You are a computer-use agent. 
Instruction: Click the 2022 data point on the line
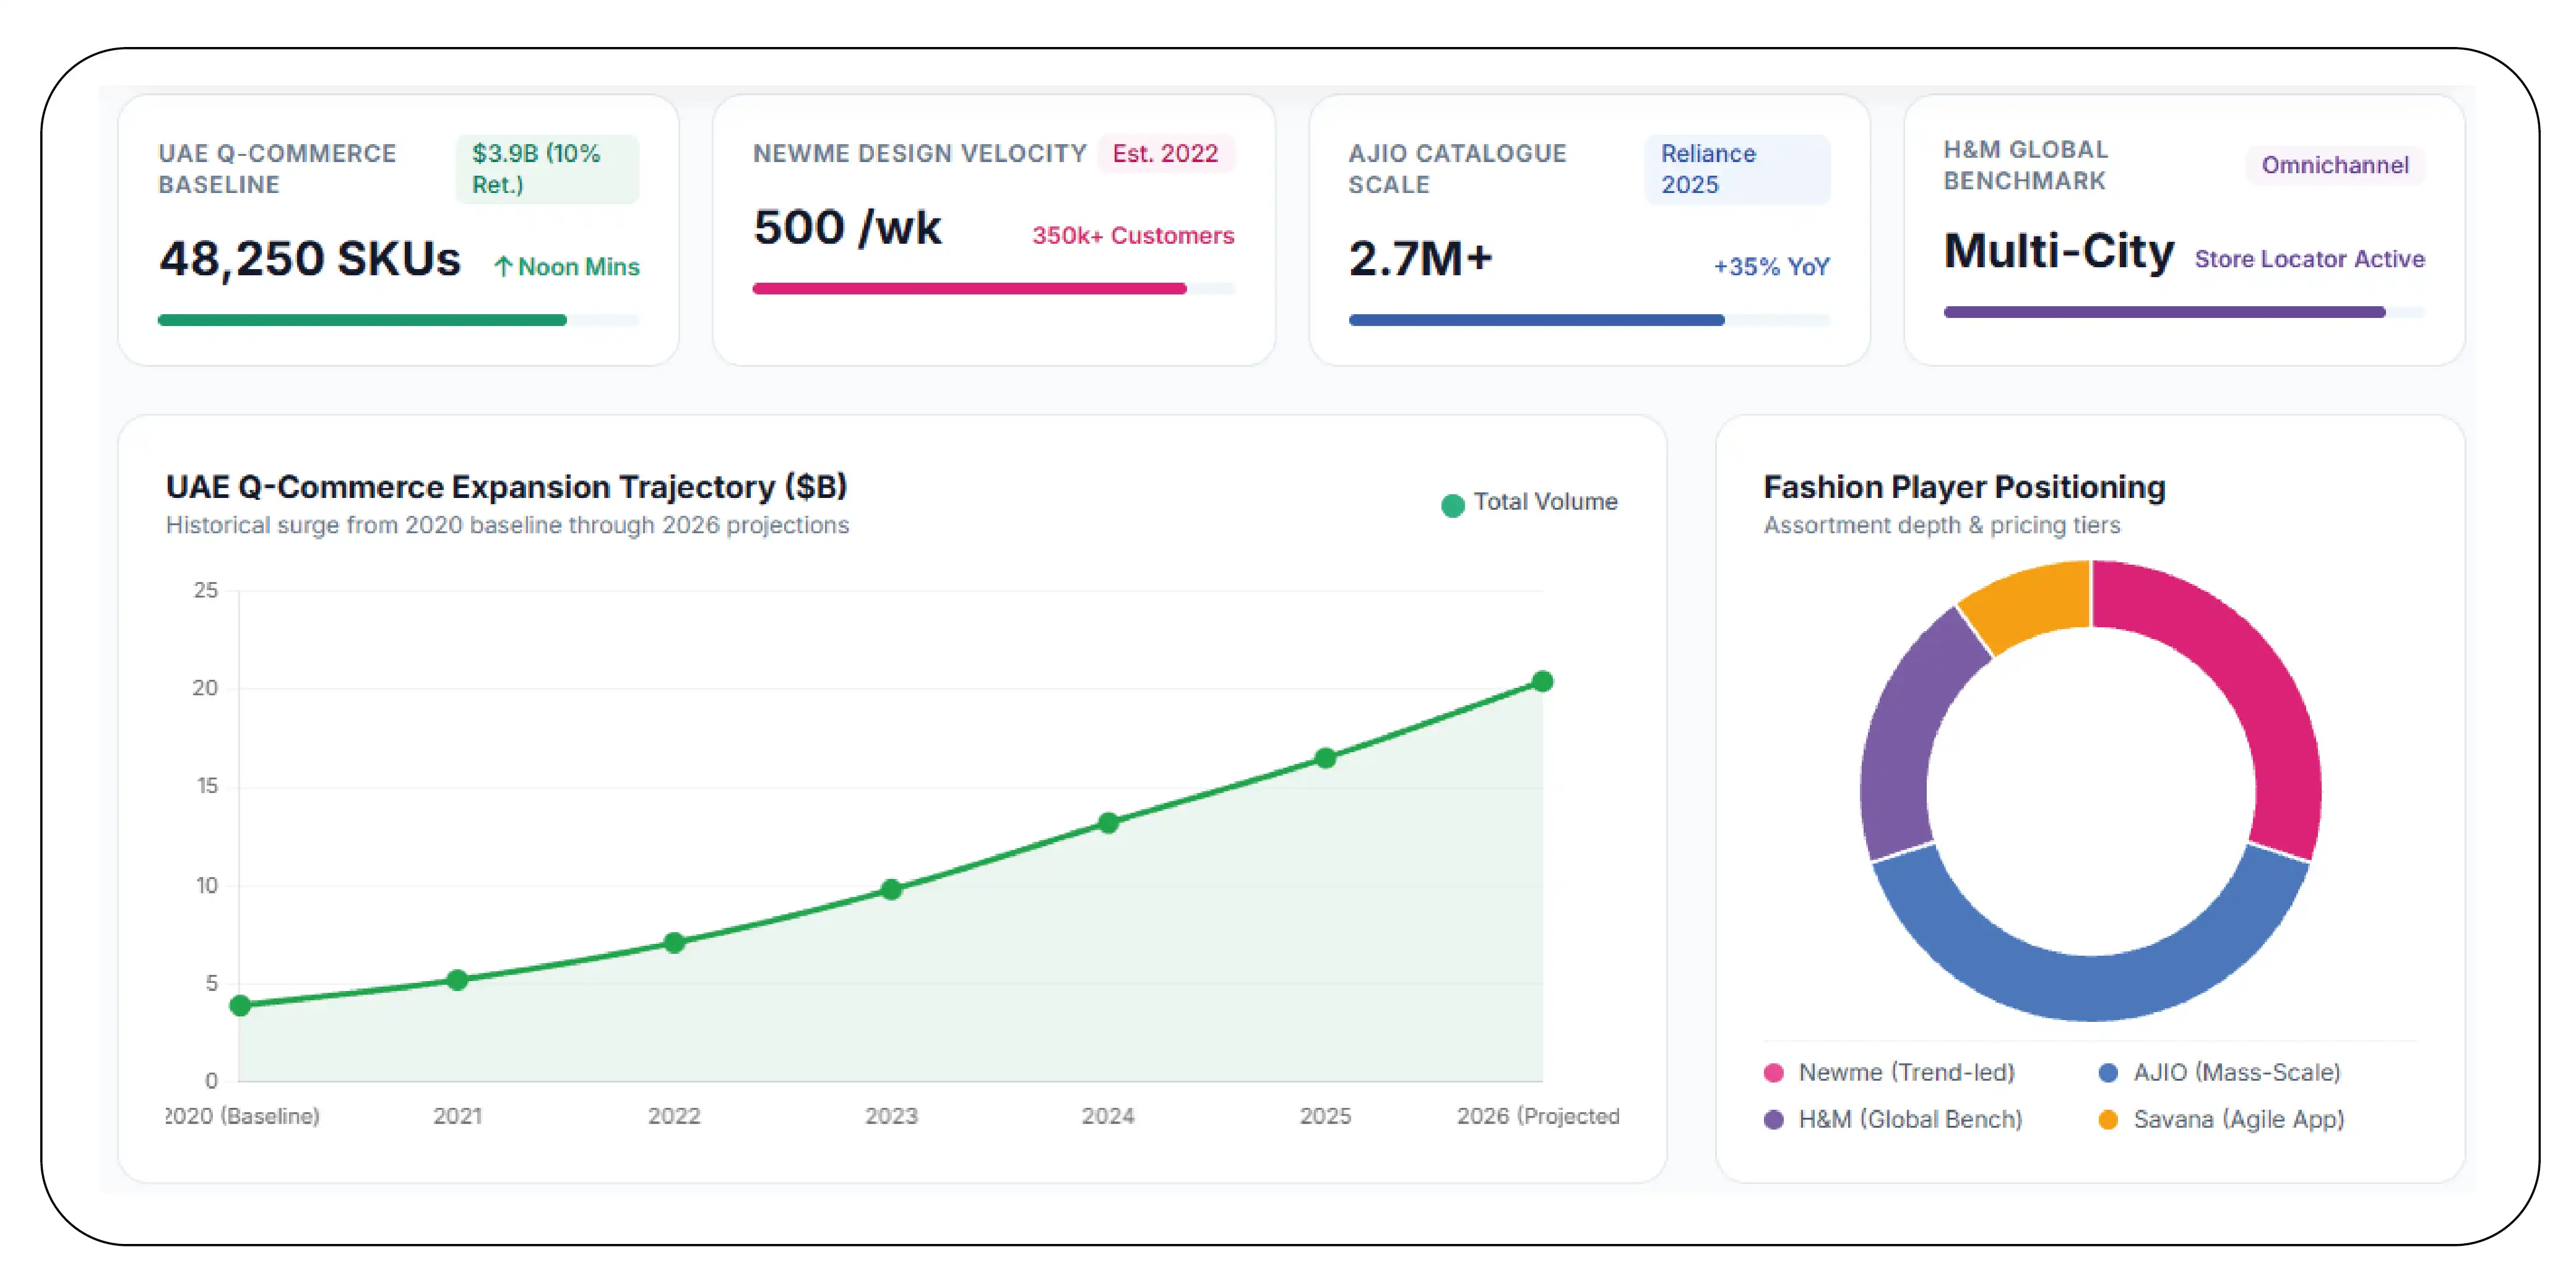tap(674, 942)
